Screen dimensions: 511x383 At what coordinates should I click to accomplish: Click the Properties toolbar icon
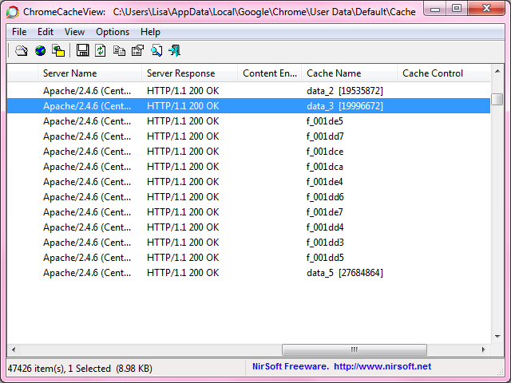click(137, 51)
